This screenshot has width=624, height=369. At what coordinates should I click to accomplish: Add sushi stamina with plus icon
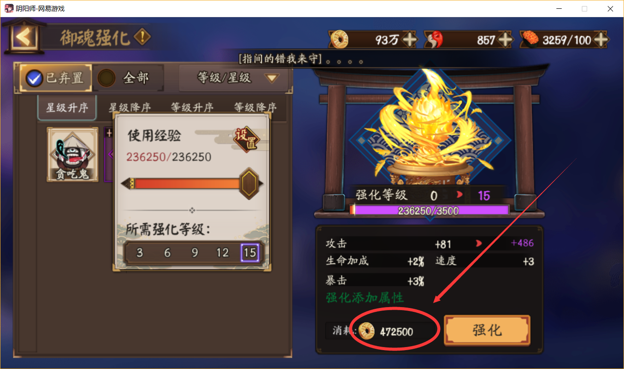pyautogui.click(x=601, y=40)
